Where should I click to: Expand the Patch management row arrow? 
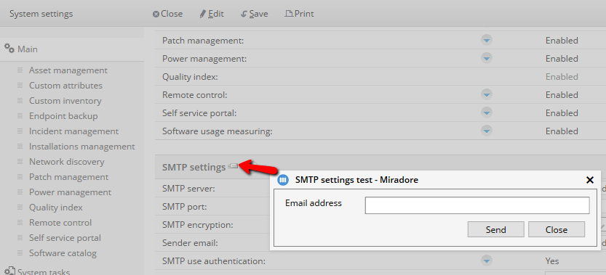(487, 40)
